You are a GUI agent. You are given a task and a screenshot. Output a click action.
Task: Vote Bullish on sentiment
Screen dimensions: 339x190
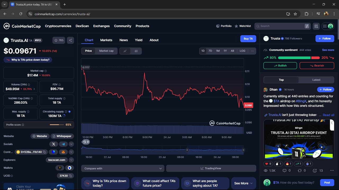(280, 66)
